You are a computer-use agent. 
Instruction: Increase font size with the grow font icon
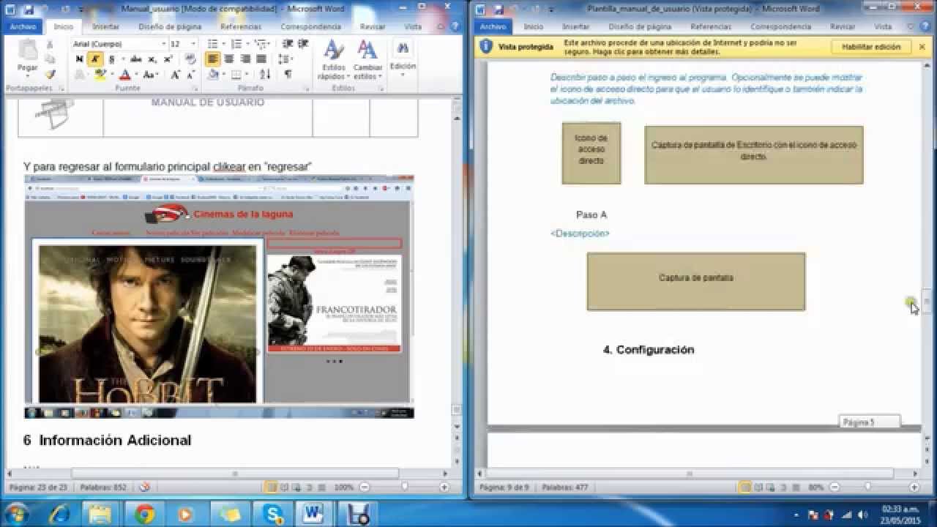[175, 75]
